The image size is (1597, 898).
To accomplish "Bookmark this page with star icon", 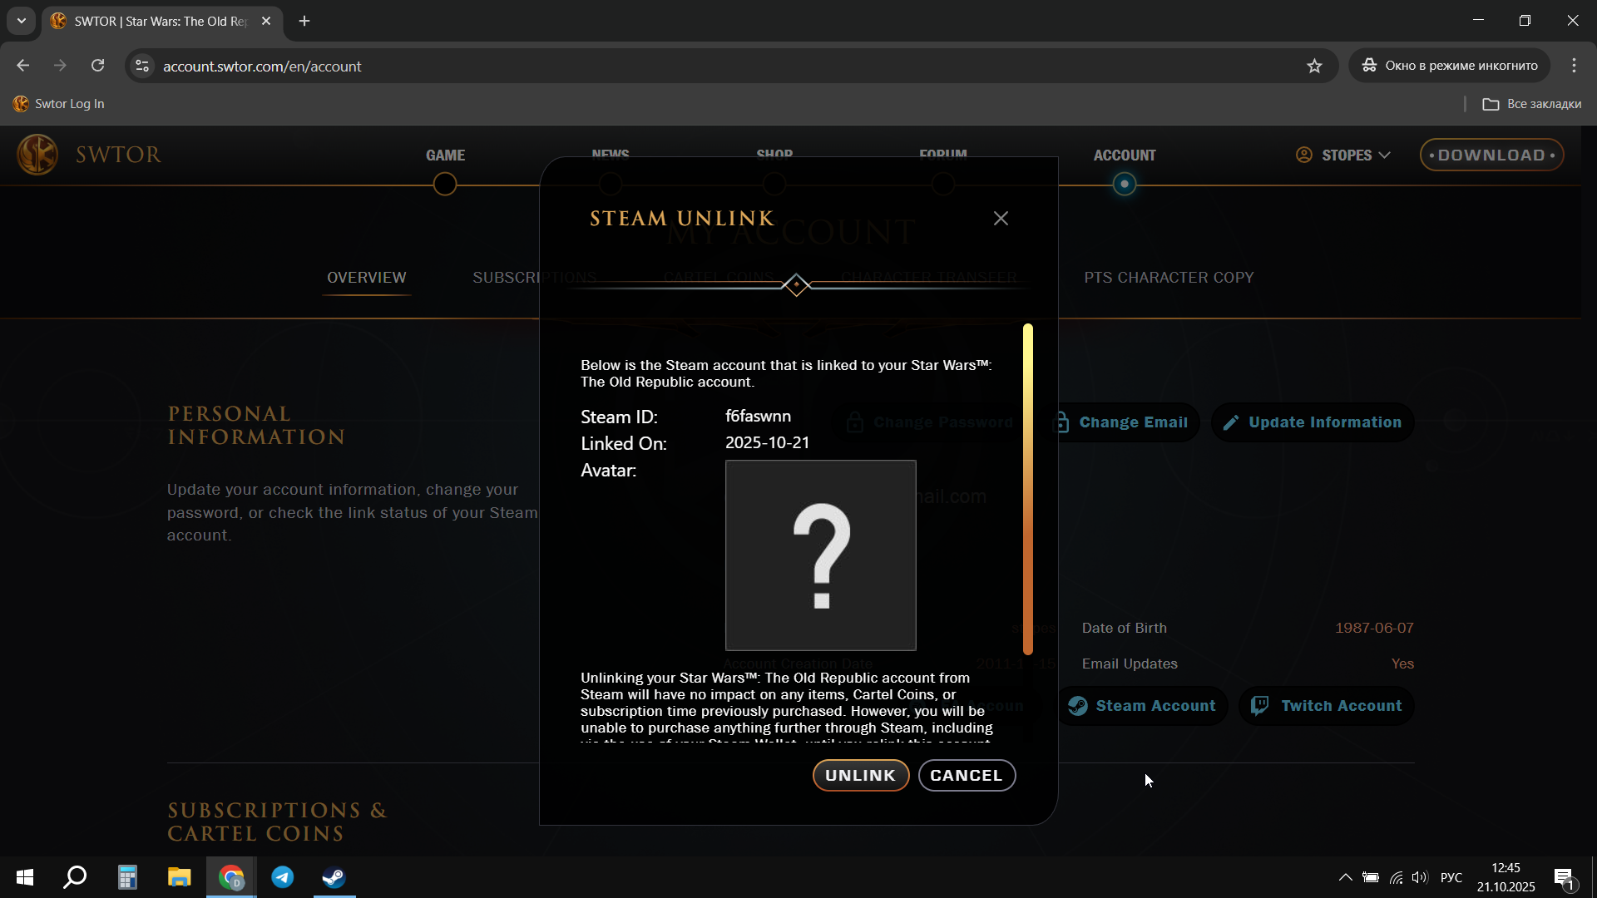I will [x=1314, y=66].
